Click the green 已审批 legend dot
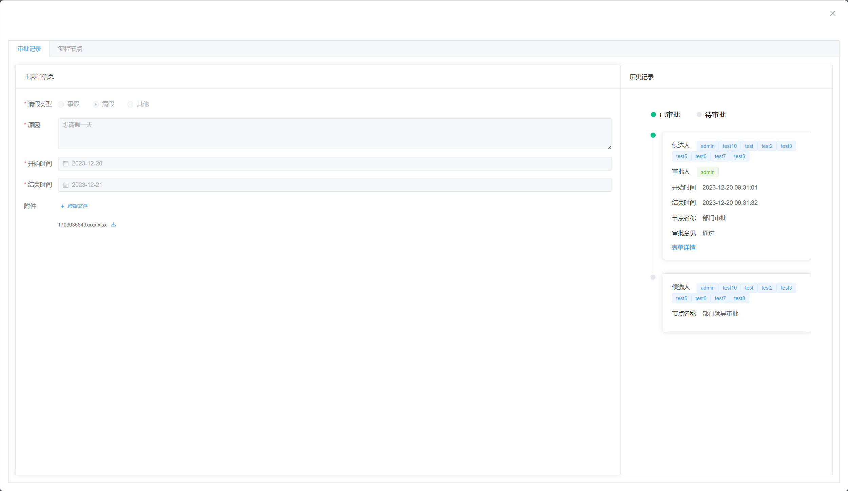This screenshot has height=491, width=848. (x=653, y=115)
